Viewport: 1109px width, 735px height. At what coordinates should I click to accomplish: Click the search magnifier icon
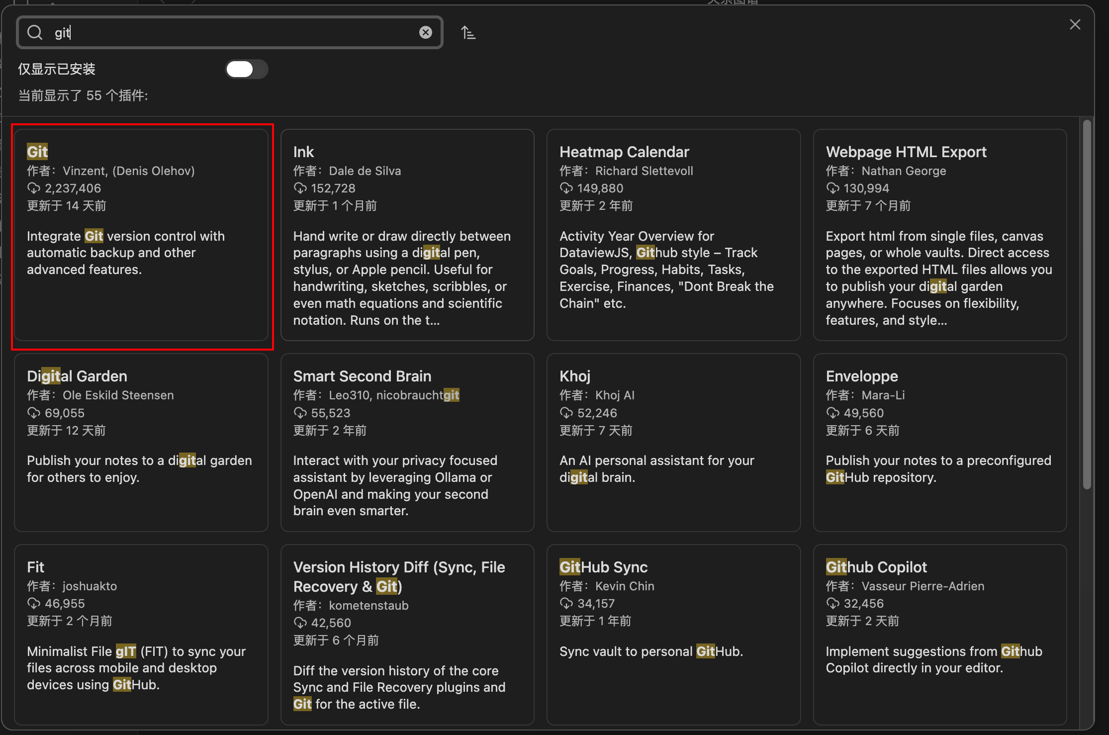coord(35,33)
